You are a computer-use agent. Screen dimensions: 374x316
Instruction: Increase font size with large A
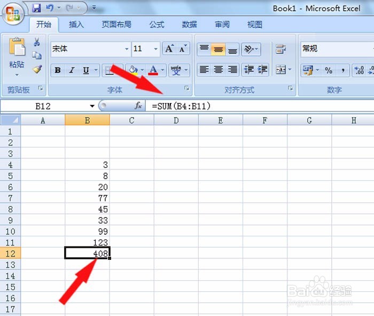pos(169,49)
